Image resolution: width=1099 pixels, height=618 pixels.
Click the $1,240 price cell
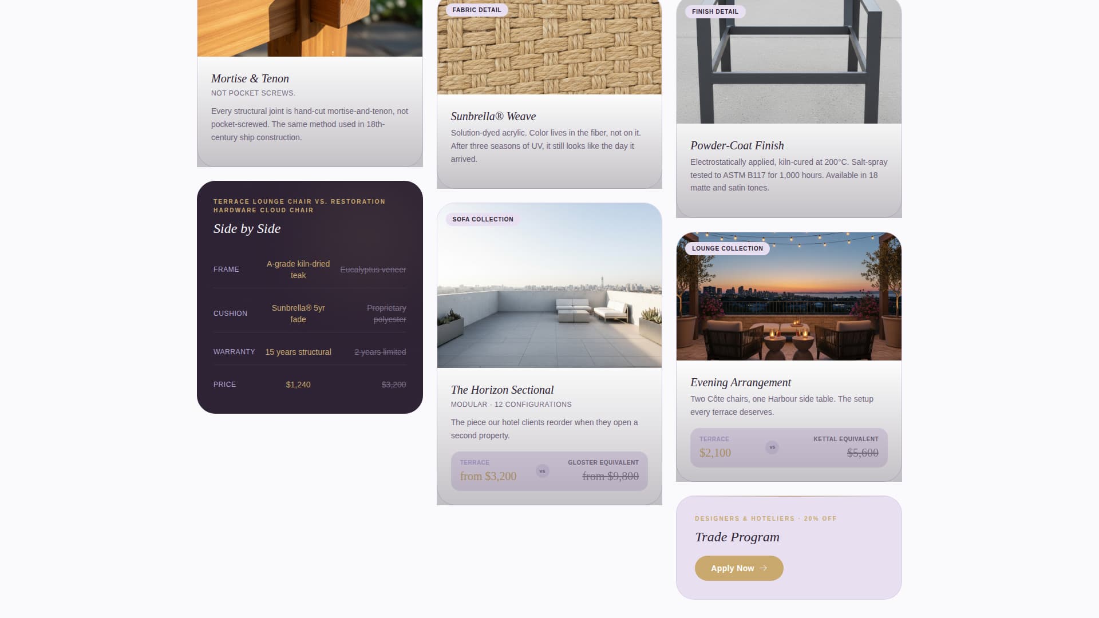[298, 385]
